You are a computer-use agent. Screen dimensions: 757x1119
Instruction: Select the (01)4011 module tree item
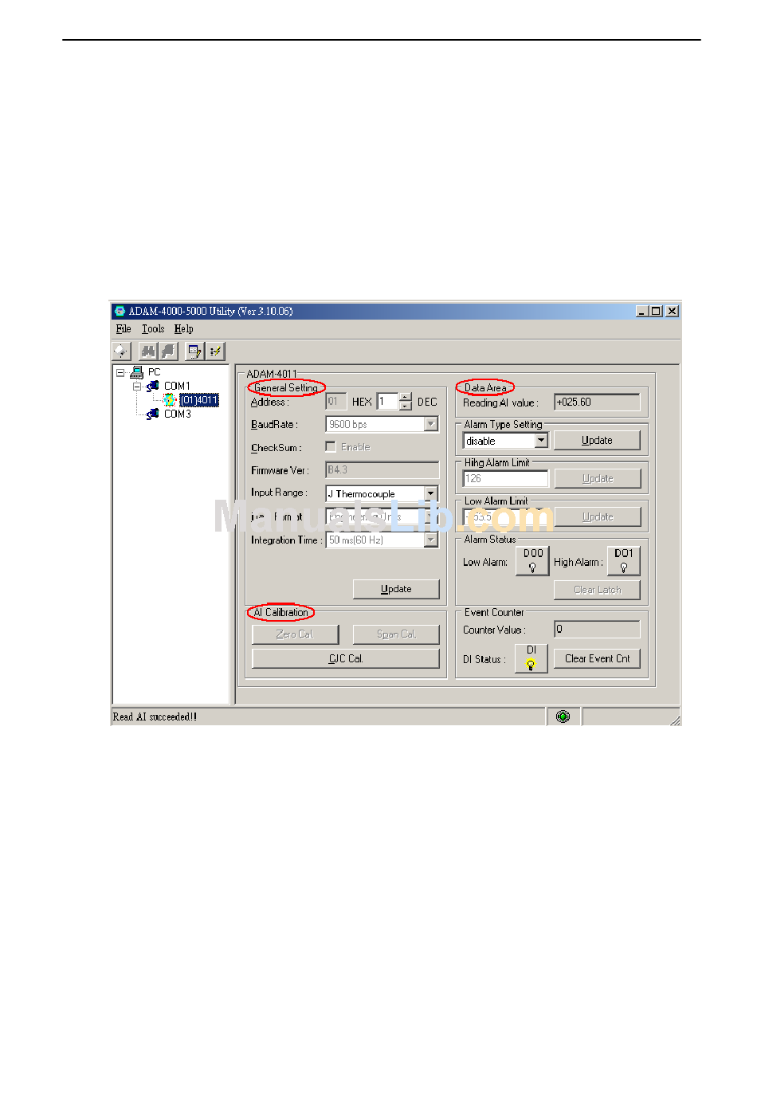199,400
